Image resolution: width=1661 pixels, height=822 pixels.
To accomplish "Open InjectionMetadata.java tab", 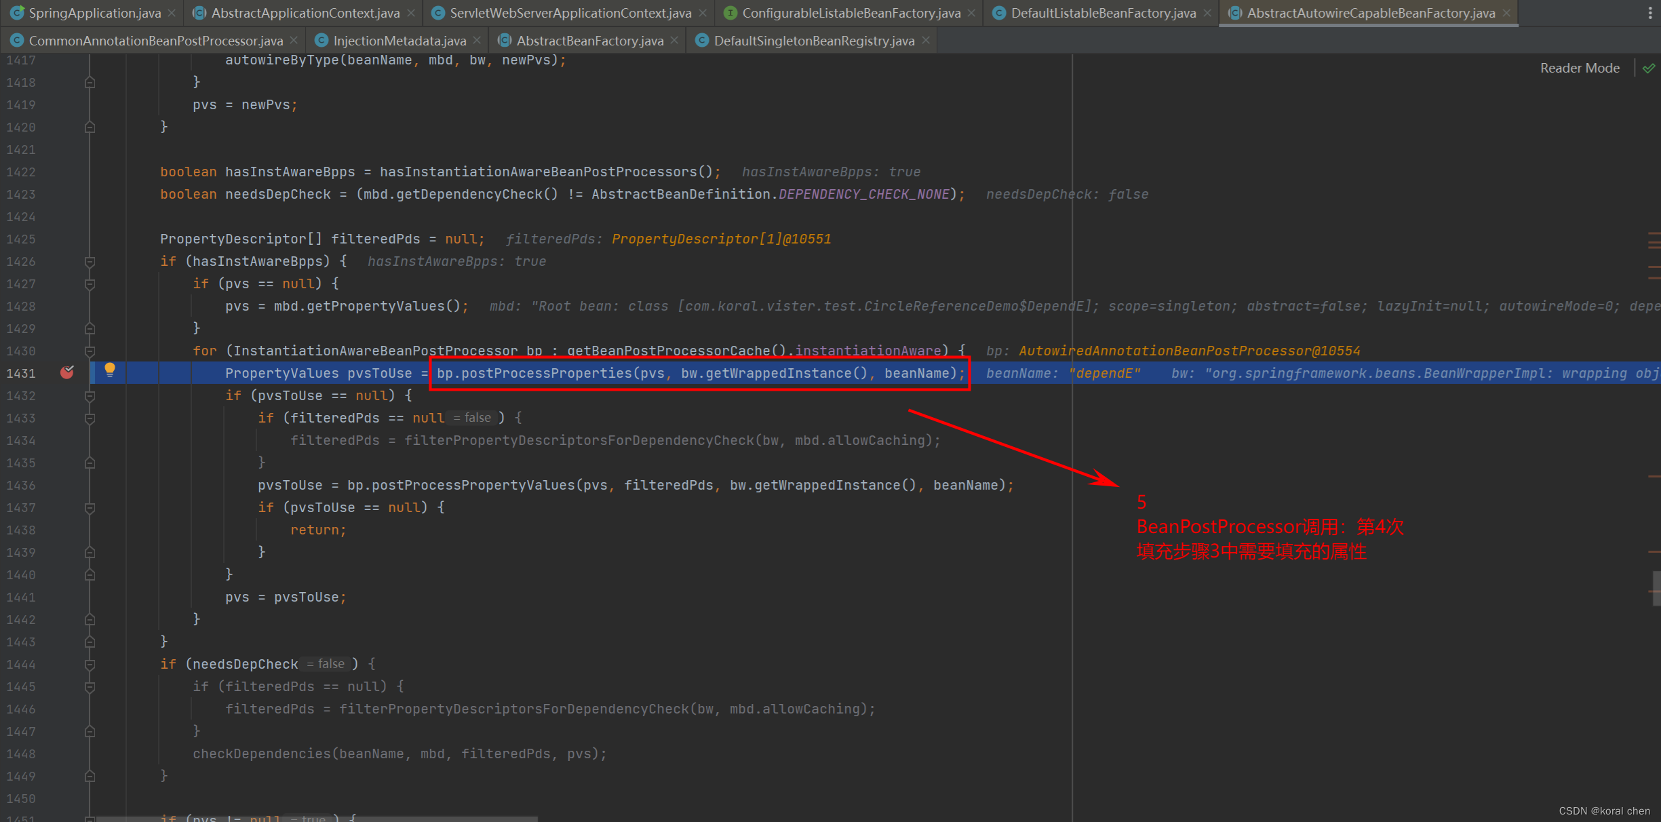I will 399,41.
